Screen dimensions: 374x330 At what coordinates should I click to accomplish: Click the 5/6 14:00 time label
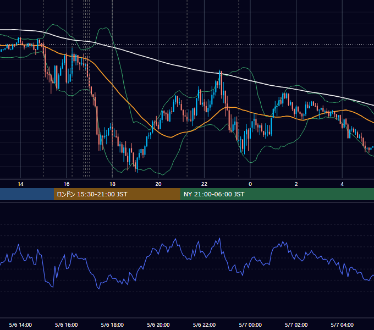point(20,324)
